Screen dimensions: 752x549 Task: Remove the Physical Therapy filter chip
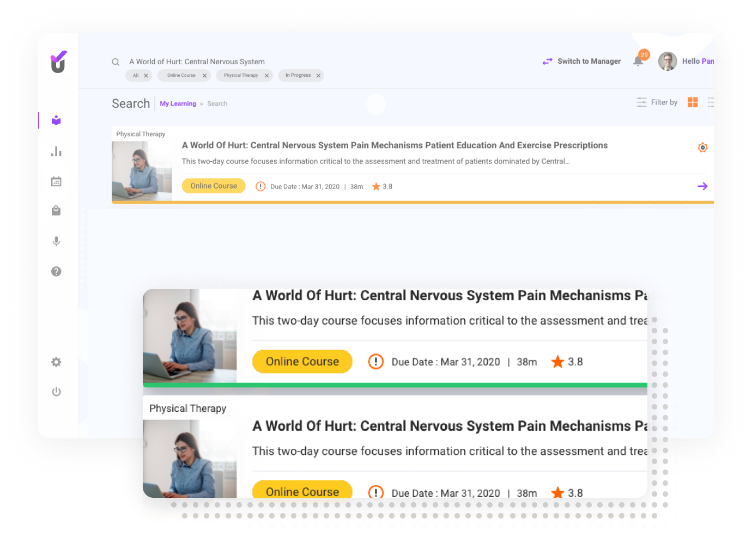tap(266, 76)
